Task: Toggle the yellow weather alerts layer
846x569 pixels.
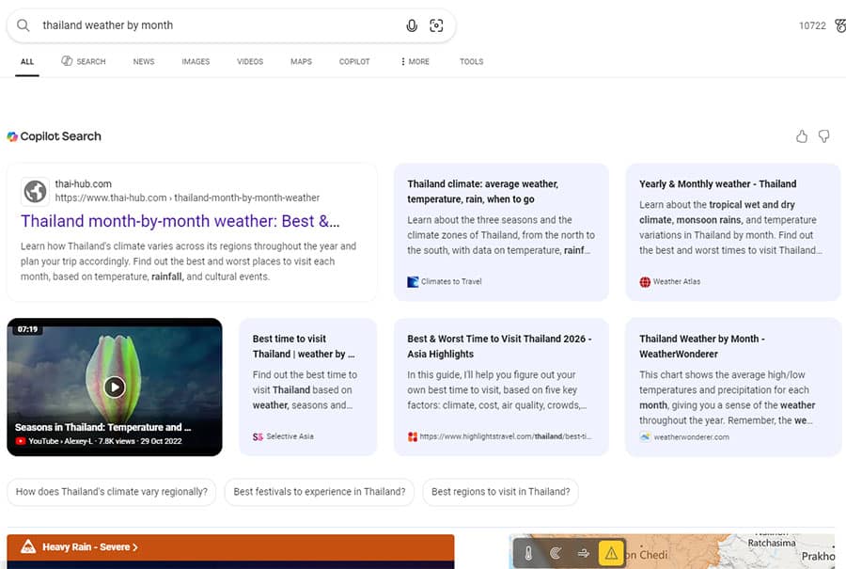Action: point(610,554)
